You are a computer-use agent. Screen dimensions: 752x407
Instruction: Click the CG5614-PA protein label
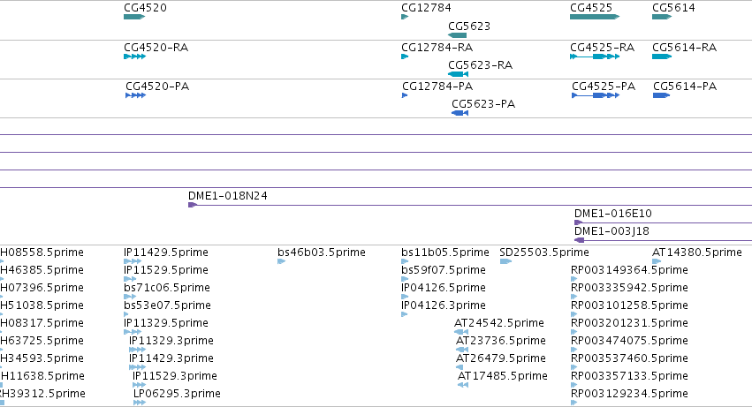tap(685, 87)
